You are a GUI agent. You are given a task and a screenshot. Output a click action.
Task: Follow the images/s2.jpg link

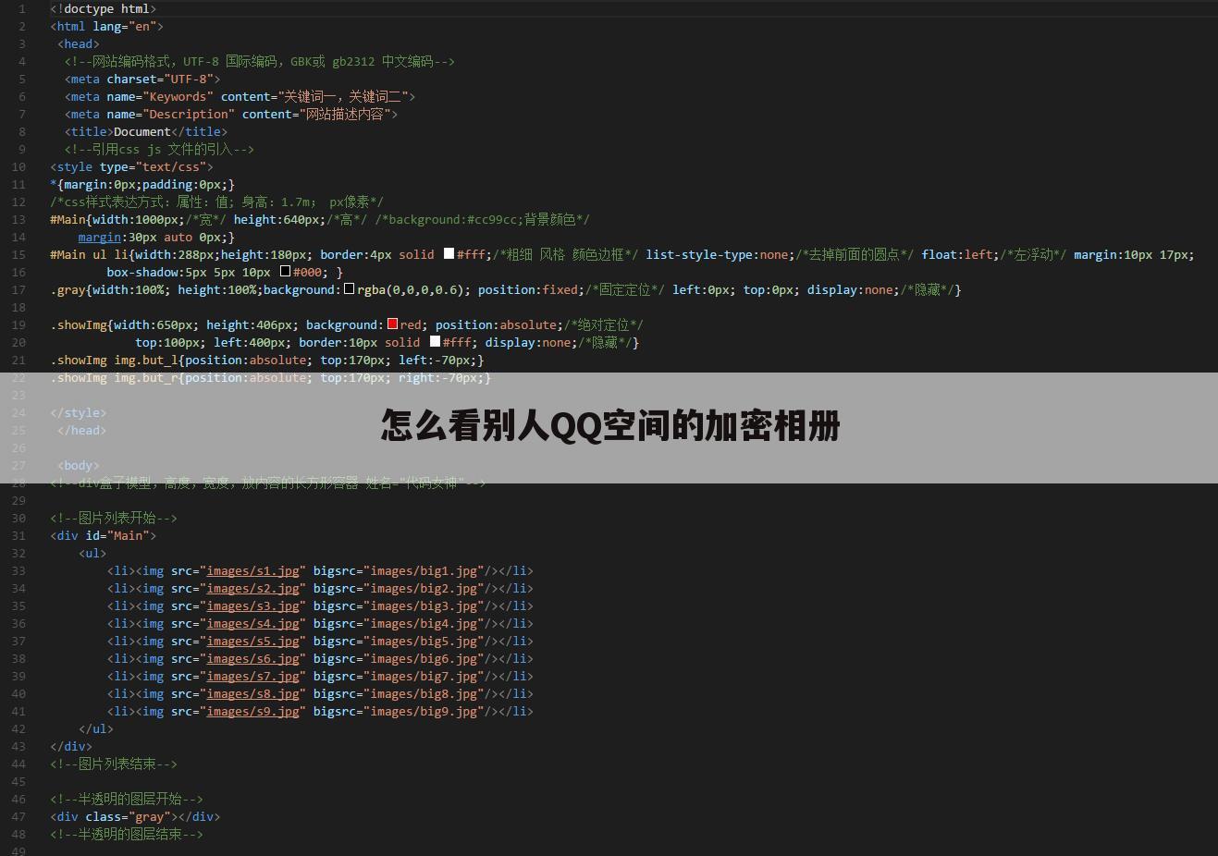tap(252, 588)
